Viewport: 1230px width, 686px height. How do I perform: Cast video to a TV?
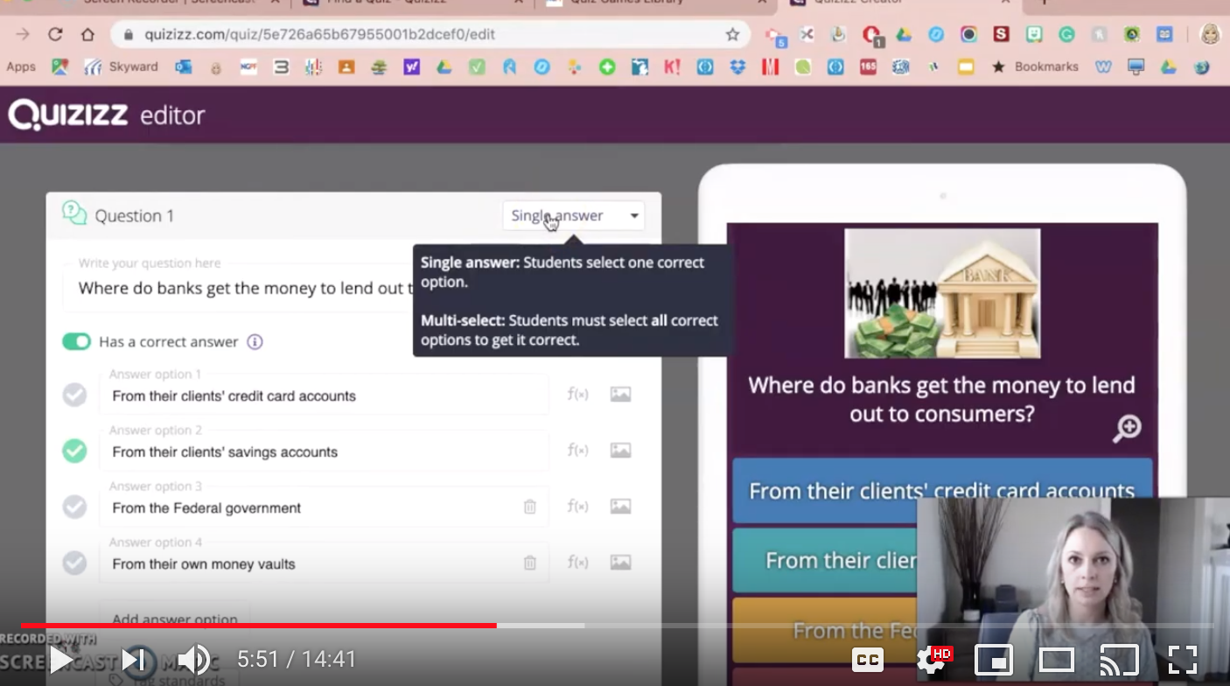click(x=1120, y=659)
